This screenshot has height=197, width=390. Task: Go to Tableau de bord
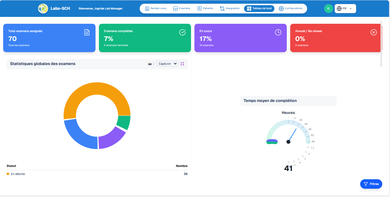coord(259,8)
